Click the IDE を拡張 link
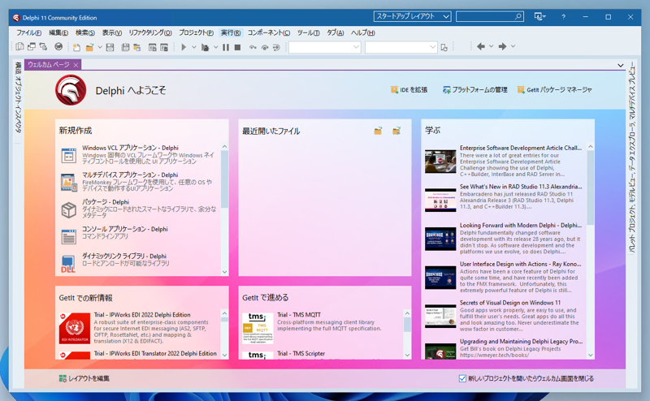This screenshot has width=650, height=401. pyautogui.click(x=409, y=90)
